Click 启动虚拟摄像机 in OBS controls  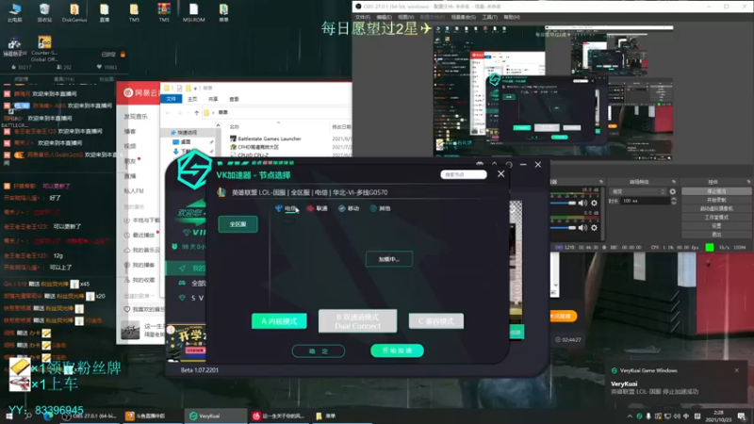(716, 208)
